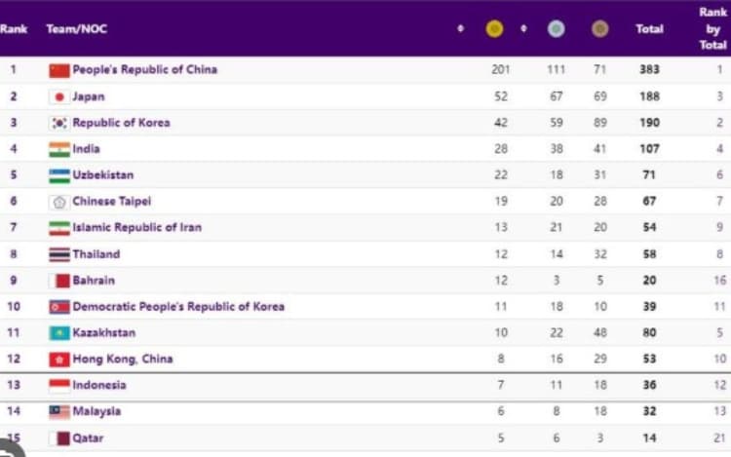Click the Republic of Korea flag
The width and height of the screenshot is (731, 457).
coord(59,123)
